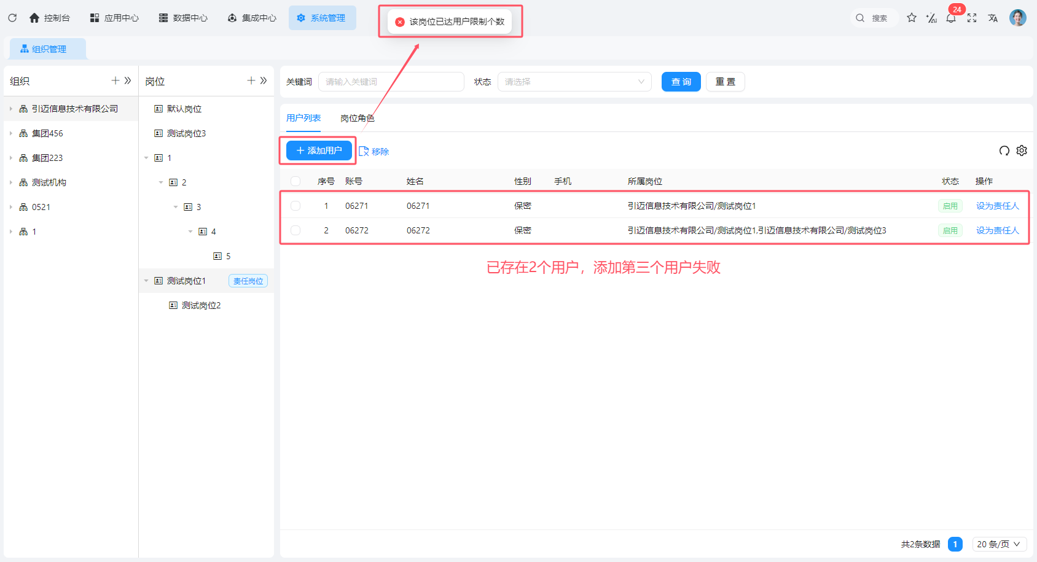Toggle the select-all checkbox in table header
The height and width of the screenshot is (562, 1037).
click(295, 181)
